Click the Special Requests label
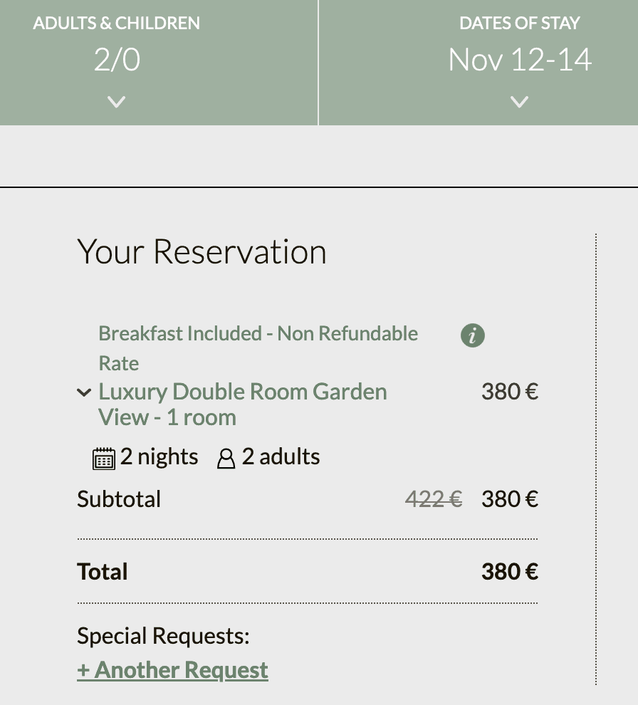 (163, 636)
